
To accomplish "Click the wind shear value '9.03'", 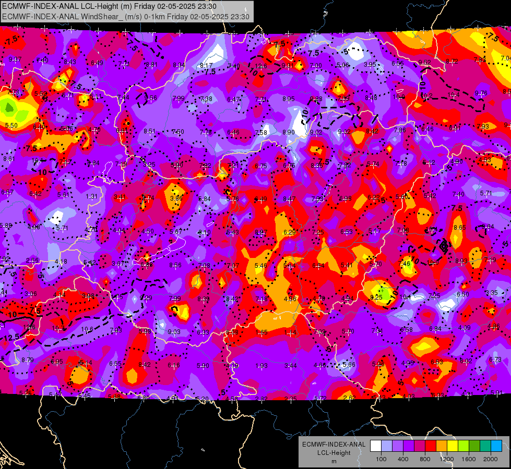I will pos(174,331).
